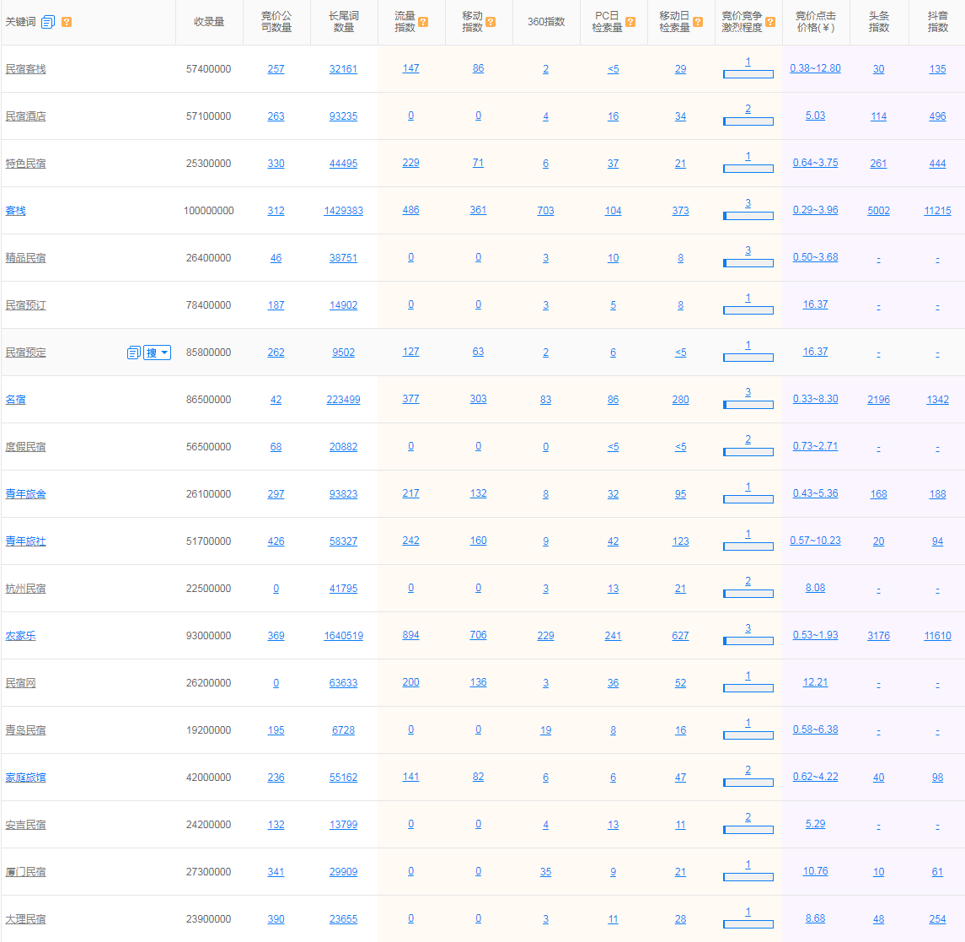Click the competition bar in 民宿酒店 row
Viewport: 965px width, 942px height.
point(748,122)
